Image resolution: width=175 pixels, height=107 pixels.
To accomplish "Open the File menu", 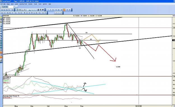I will tap(4, 4).
